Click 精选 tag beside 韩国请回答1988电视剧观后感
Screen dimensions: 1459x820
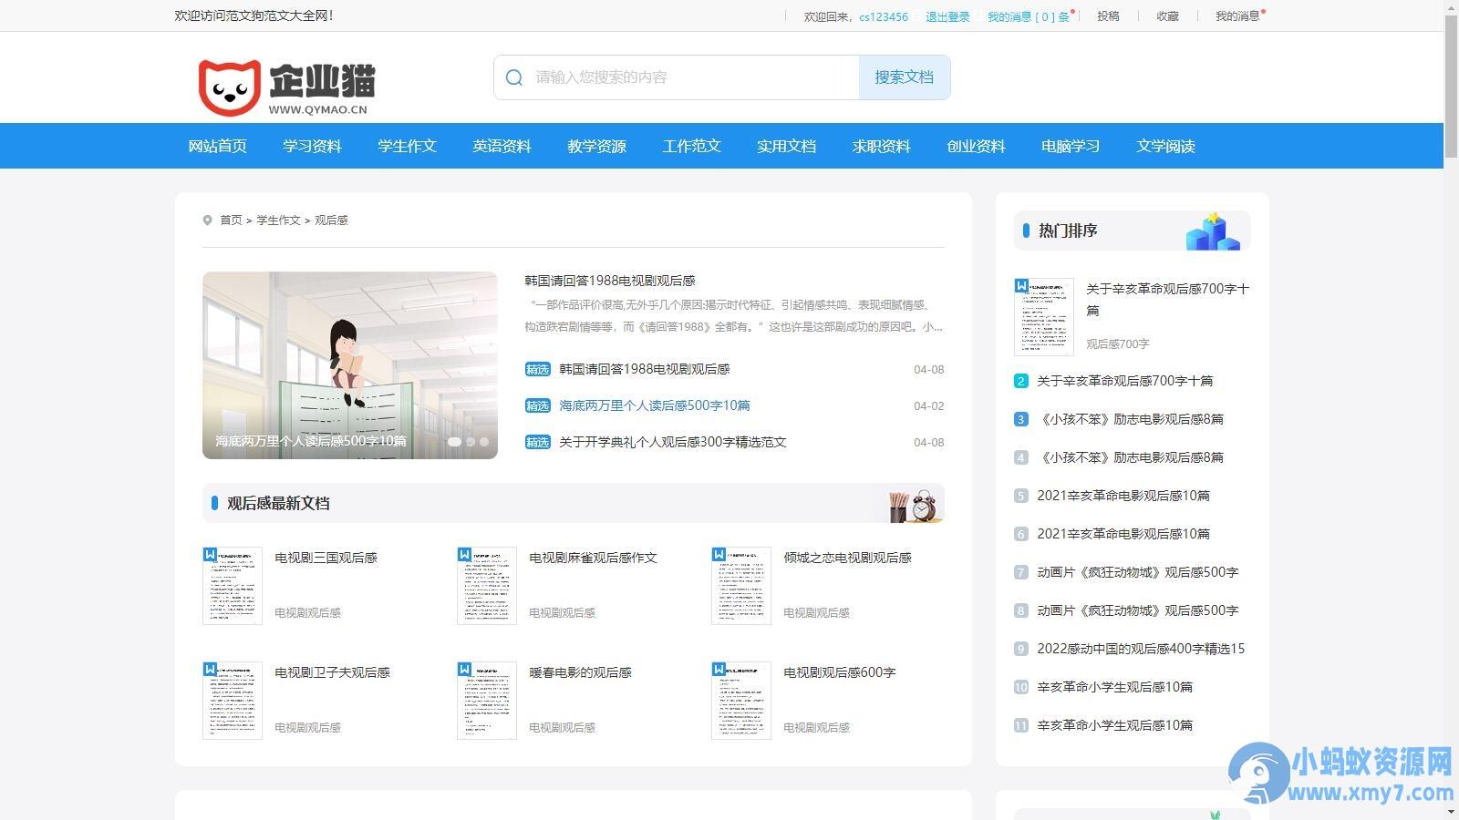point(538,369)
